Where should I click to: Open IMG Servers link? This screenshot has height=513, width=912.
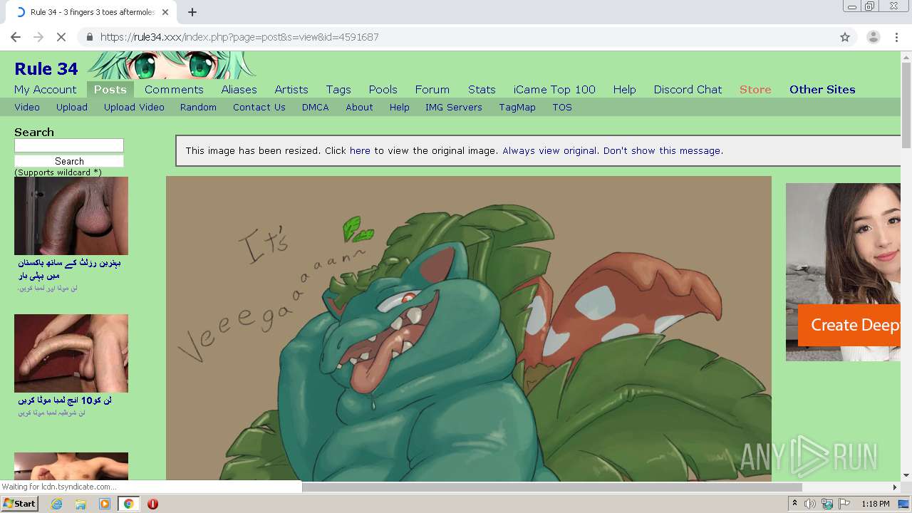[x=454, y=107]
